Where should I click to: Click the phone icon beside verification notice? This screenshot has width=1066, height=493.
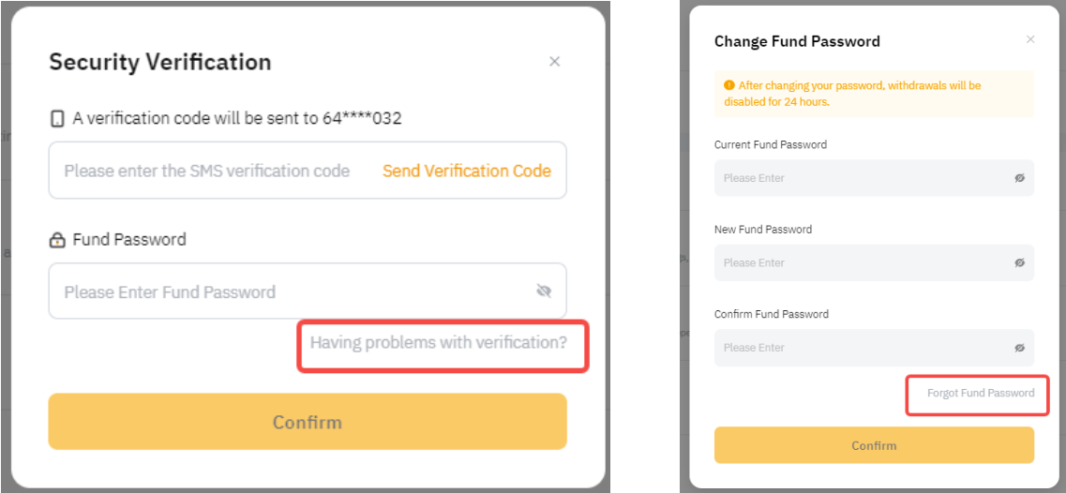click(x=57, y=119)
